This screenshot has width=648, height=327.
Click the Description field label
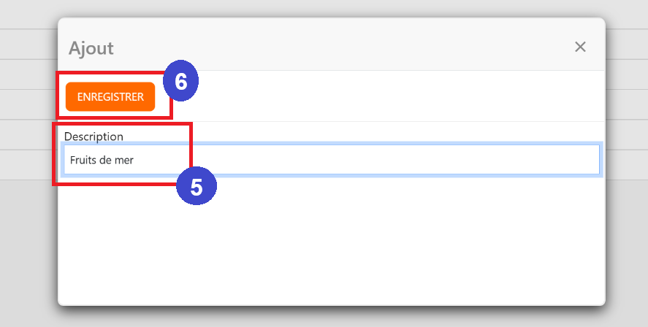94,136
